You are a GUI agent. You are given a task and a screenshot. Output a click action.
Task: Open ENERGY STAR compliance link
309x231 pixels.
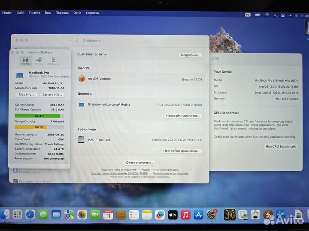pyautogui.click(x=119, y=173)
